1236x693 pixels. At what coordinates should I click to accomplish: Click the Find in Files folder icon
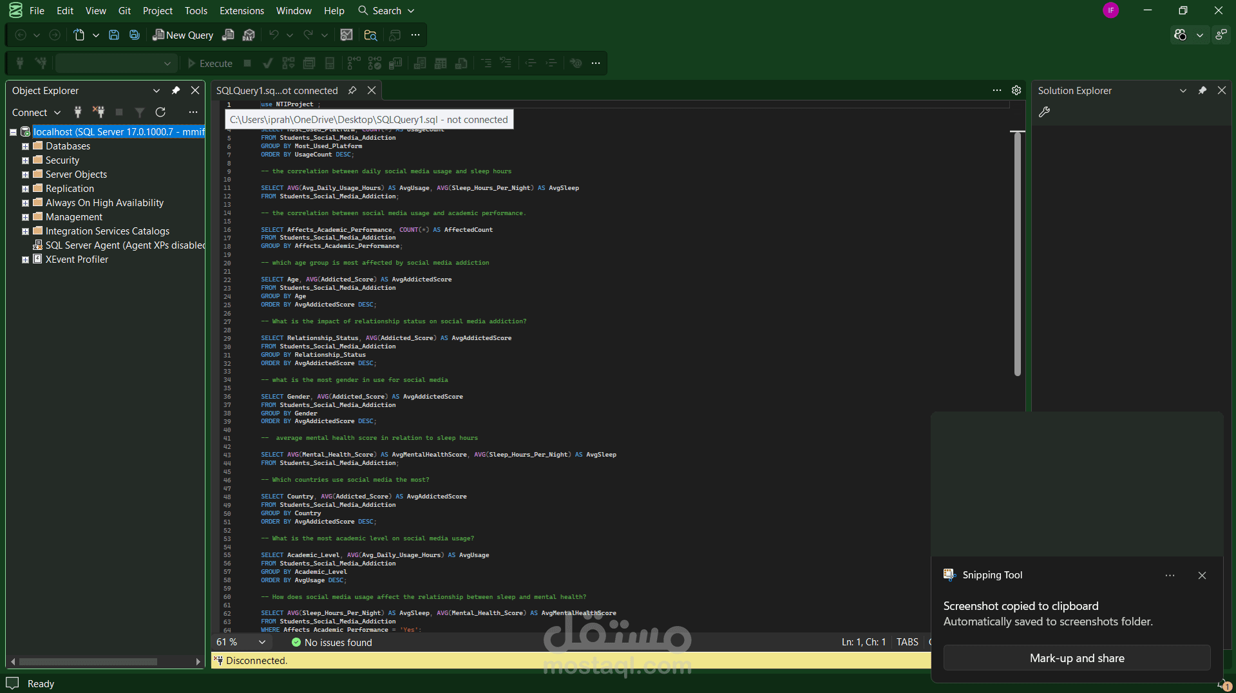(x=370, y=35)
